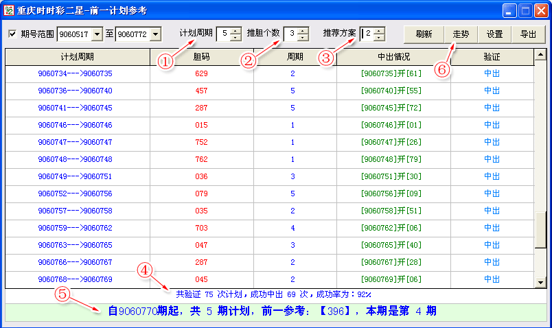
Task: Select the row 9060752--->9060756
Action: coord(270,194)
